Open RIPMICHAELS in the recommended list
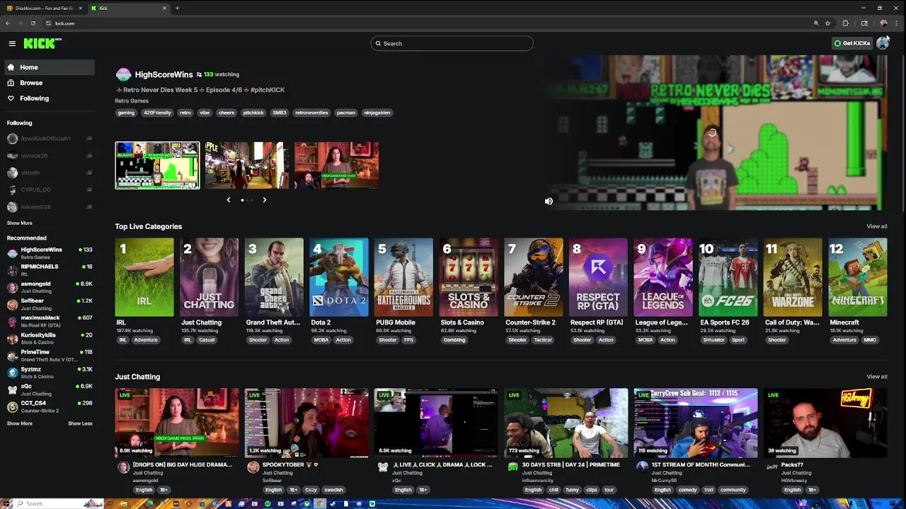 click(49, 270)
